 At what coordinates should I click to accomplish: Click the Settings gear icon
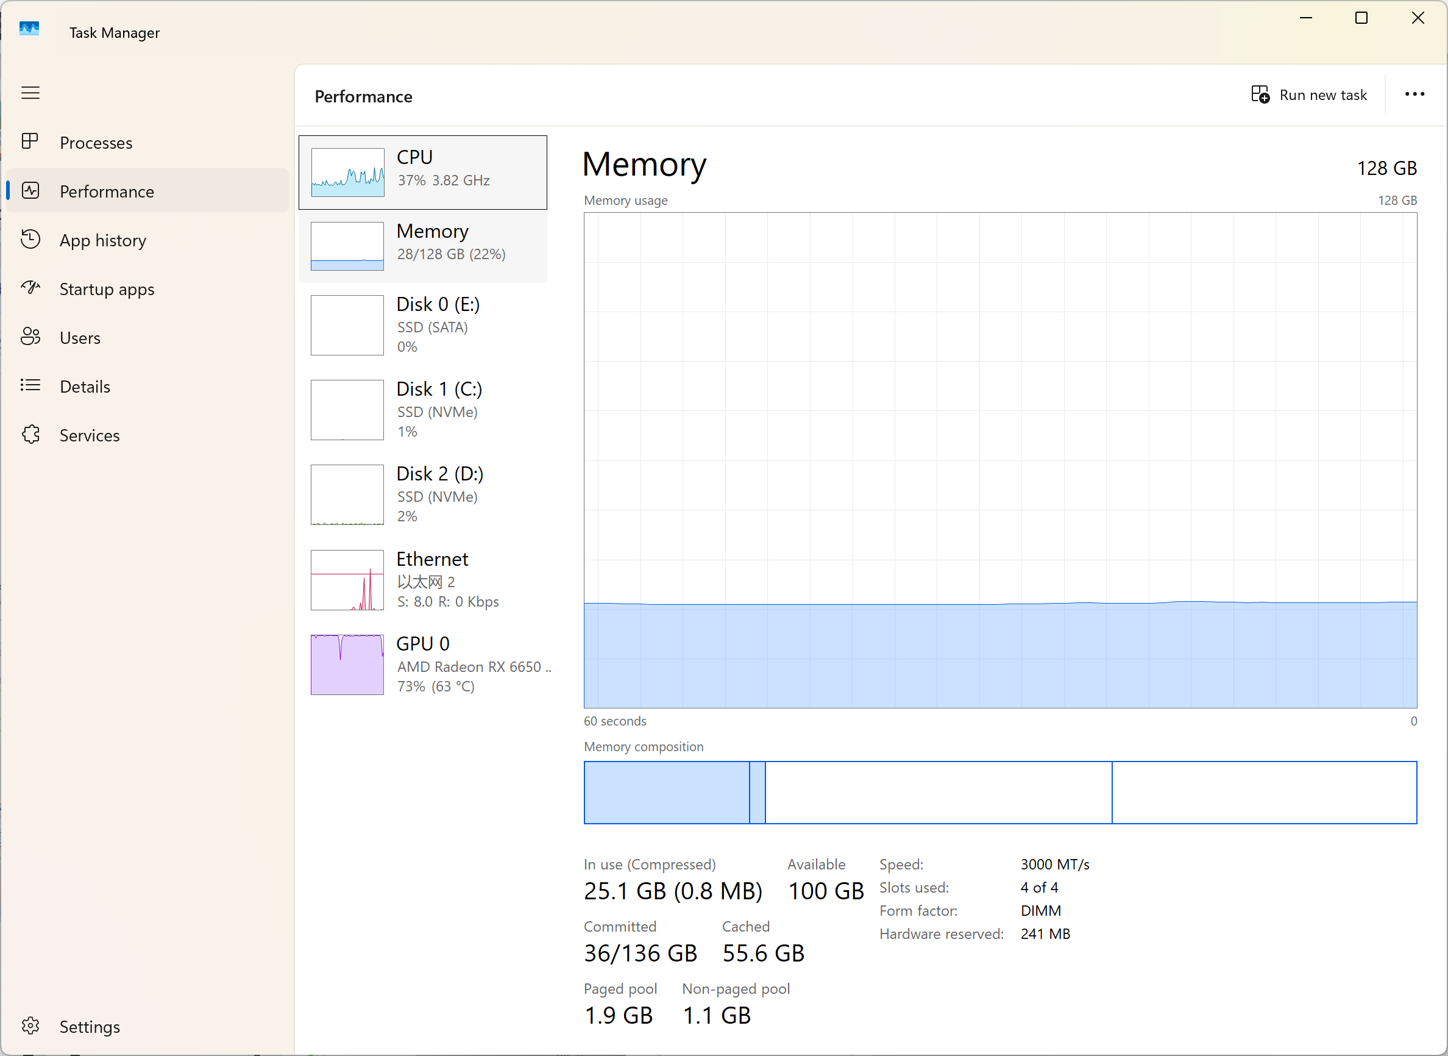click(x=30, y=1026)
